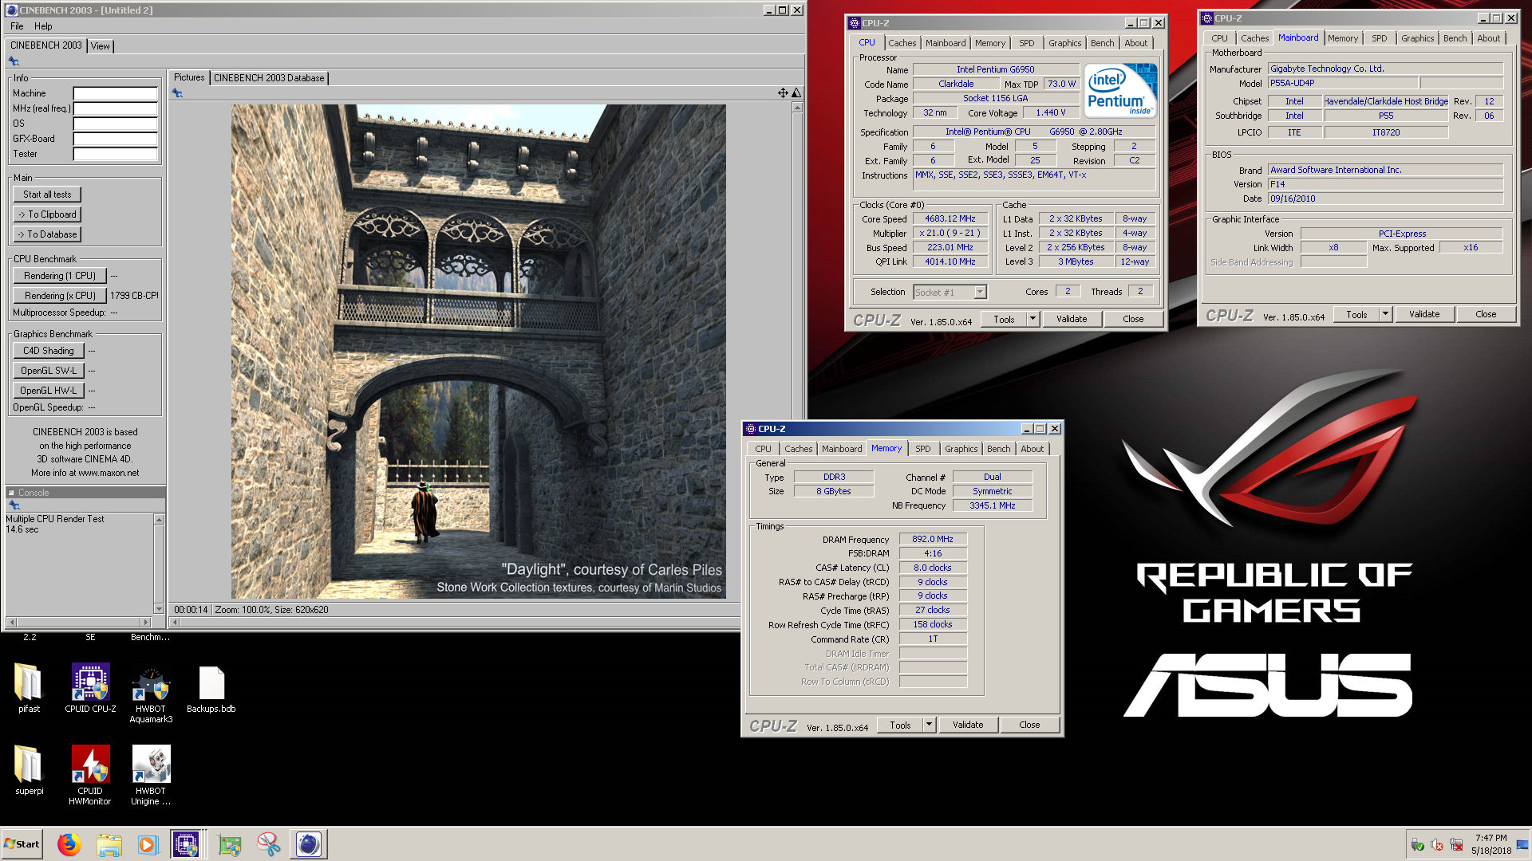
Task: Open SPD tab in the Memory CPU-Z window
Action: click(x=923, y=449)
